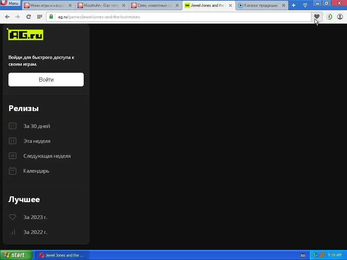Open the Speed Dial grid icon
This screenshot has width=347, height=260.
click(x=40, y=17)
